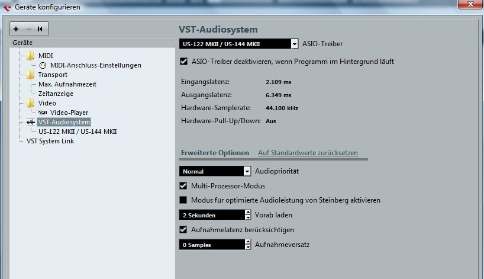Select the ASIO driver name field US-122 MKII
This screenshot has height=279, width=484.
[235, 44]
